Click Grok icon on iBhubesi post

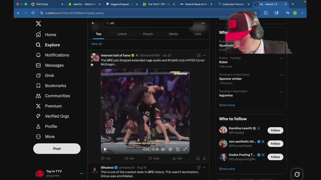coord(199,167)
